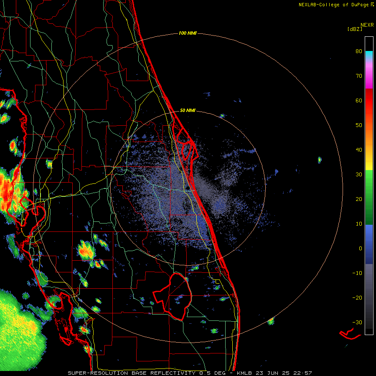Click the -20 value on dBZ scale
The height and width of the screenshot is (376, 376).
click(357, 297)
